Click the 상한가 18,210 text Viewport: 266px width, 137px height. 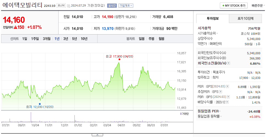pyautogui.click(x=125, y=17)
